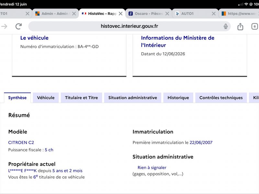Click the CITROEN C2 model text
Image resolution: width=259 pixels, height=194 pixels.
tap(21, 142)
